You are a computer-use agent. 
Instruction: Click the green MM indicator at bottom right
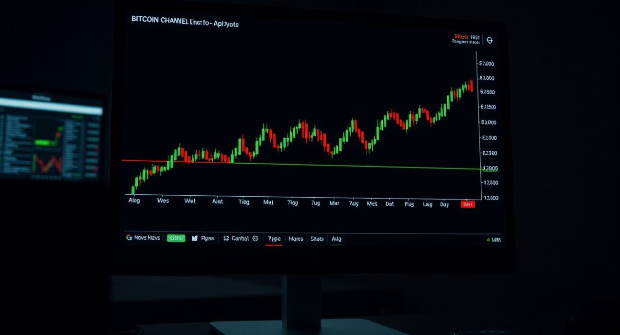click(x=493, y=240)
